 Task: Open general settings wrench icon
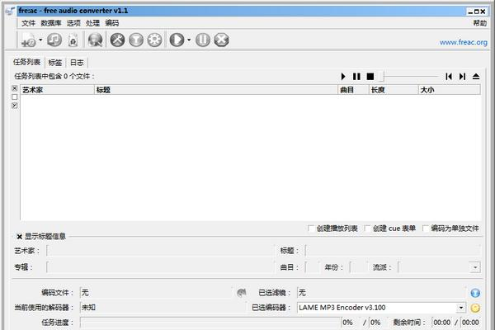[x=117, y=40]
